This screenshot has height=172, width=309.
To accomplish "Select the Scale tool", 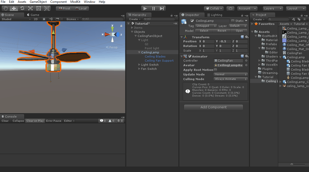I will [30, 8].
